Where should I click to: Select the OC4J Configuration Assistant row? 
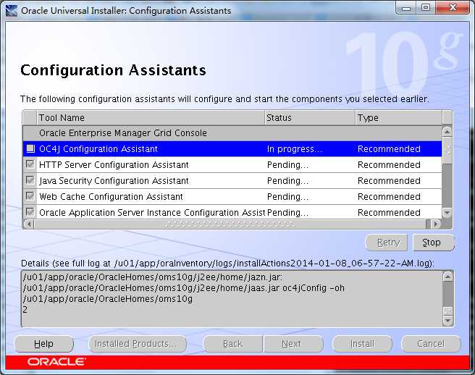click(232, 148)
